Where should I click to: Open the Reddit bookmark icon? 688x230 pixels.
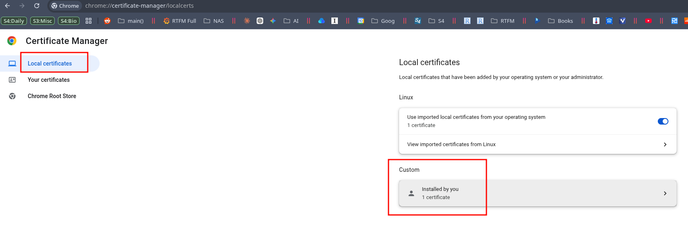[x=107, y=21]
